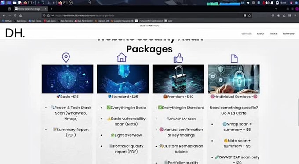Switch to workspace 4
Screen dimensions: 299x164
tap(54, 3)
